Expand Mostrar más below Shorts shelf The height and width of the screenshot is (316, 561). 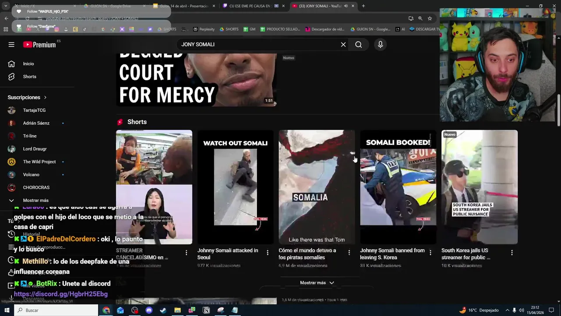[317, 283]
